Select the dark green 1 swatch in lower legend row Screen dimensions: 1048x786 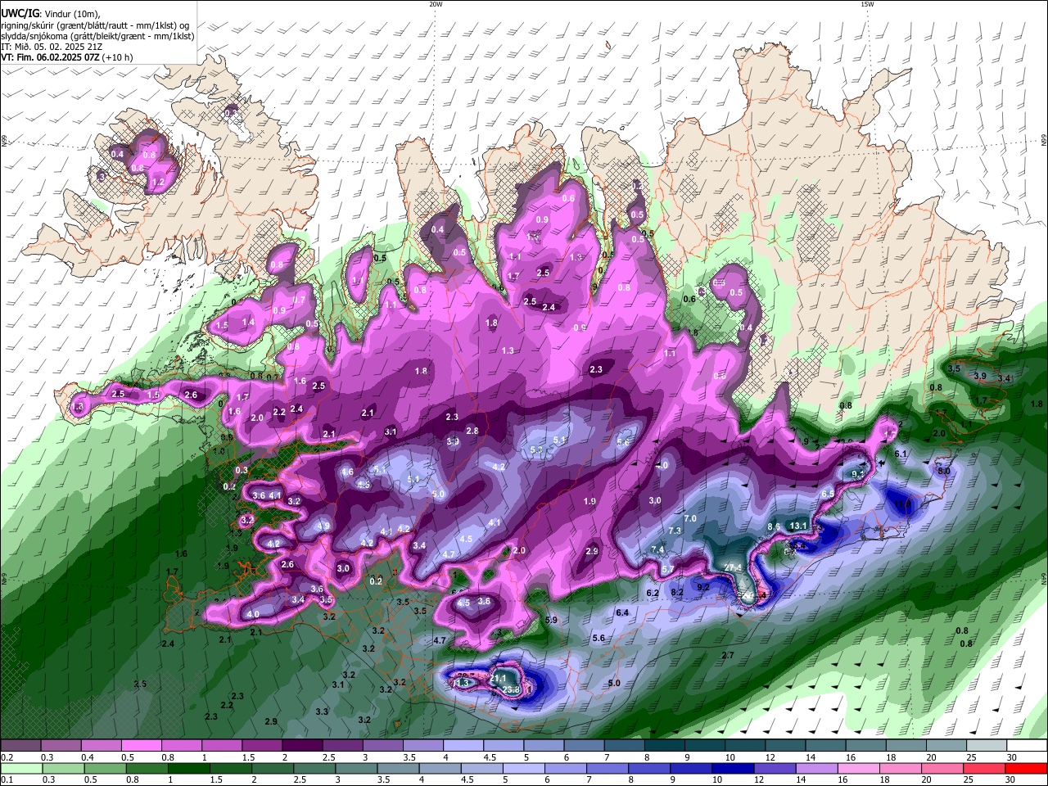188,768
